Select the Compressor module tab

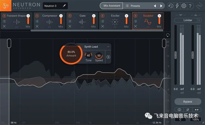pos(49,21)
